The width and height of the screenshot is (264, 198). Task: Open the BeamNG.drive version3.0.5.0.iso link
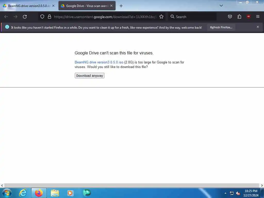pyautogui.click(x=99, y=62)
